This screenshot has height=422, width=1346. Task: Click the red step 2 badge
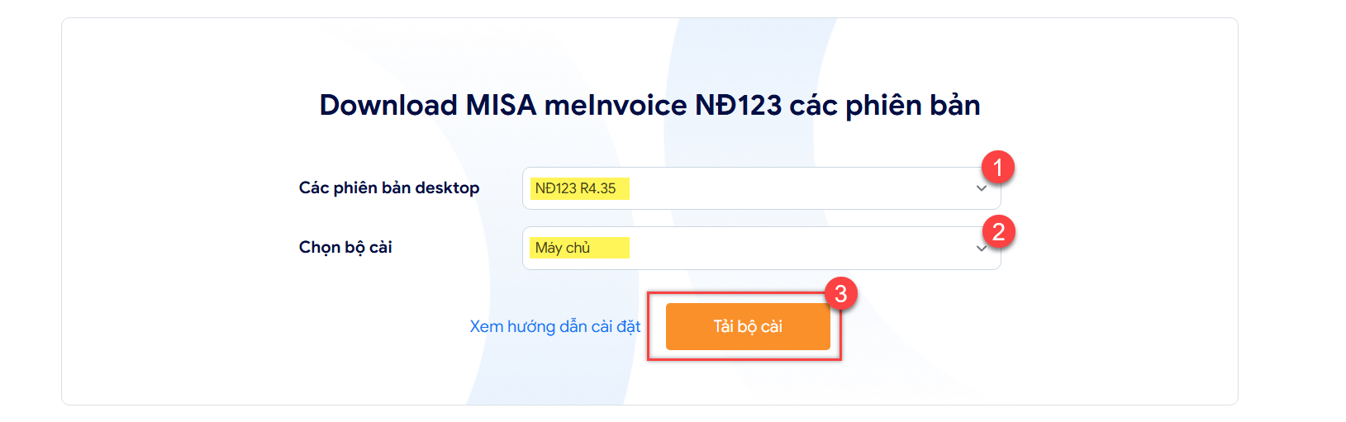(x=998, y=231)
